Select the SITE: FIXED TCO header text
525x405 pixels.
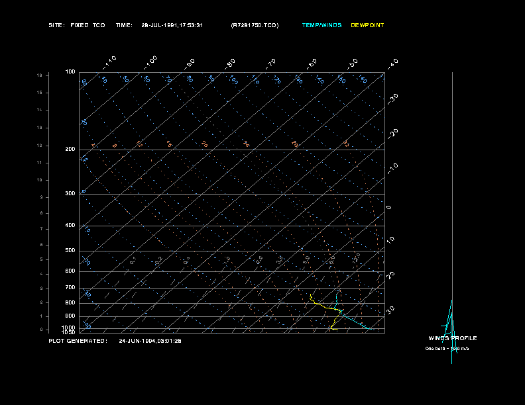76,25
